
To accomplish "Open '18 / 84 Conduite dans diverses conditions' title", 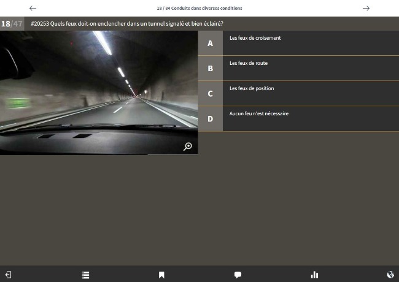I will click(x=199, y=8).
